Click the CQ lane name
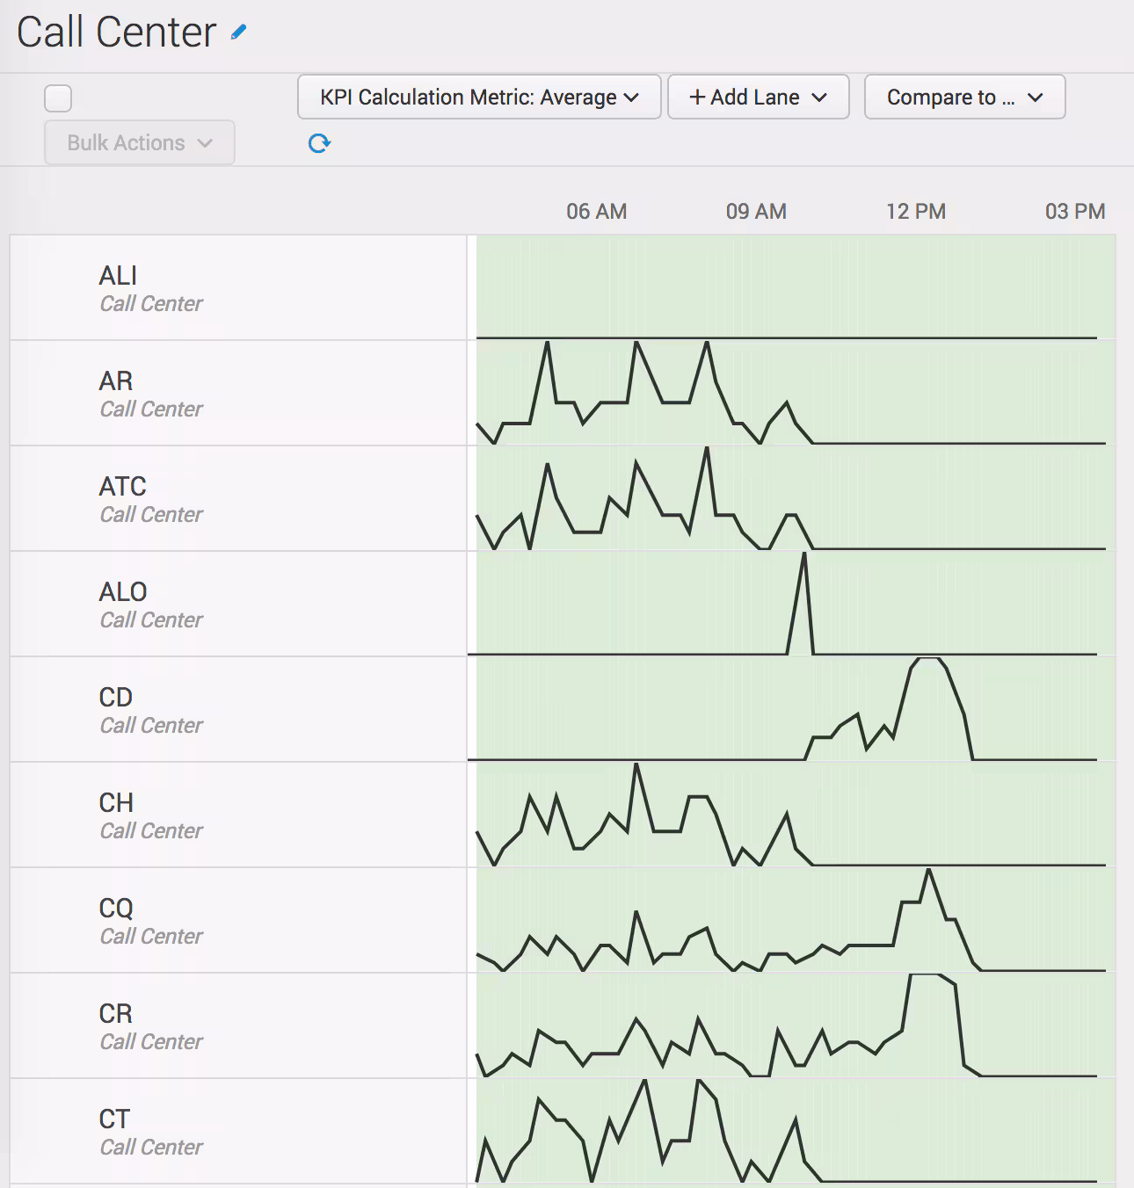 [116, 909]
